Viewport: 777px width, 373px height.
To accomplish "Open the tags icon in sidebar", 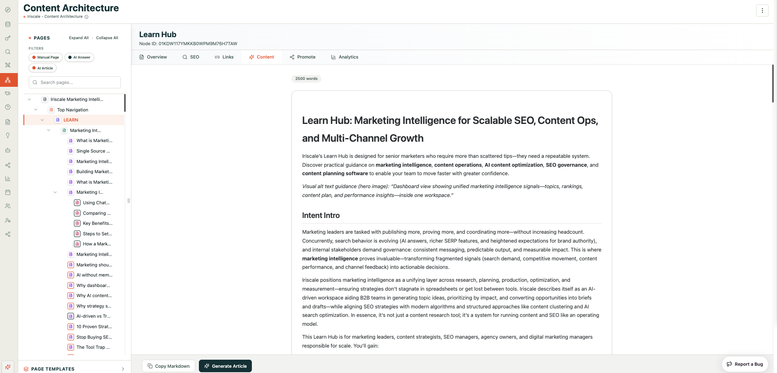I will (x=8, y=93).
